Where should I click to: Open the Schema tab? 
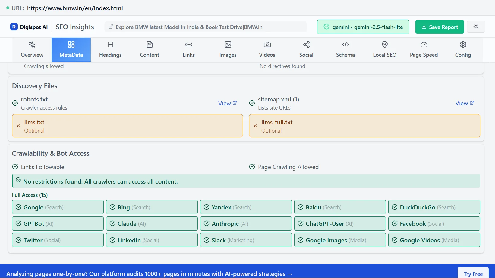point(345,50)
